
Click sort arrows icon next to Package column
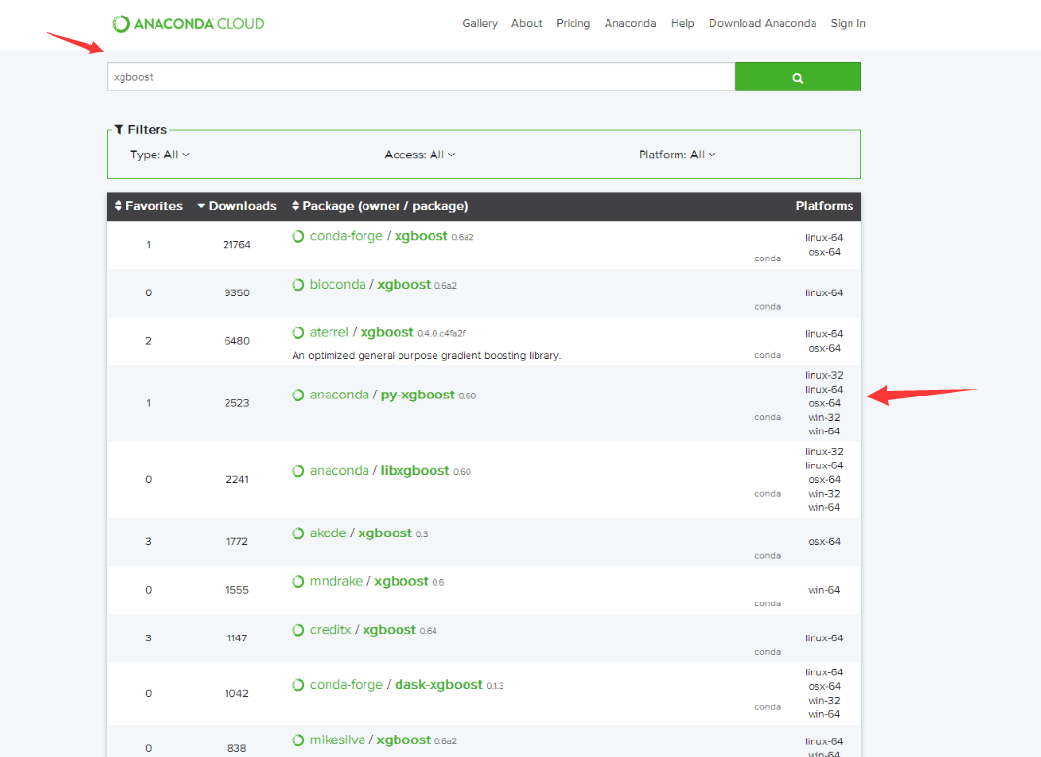pos(295,206)
